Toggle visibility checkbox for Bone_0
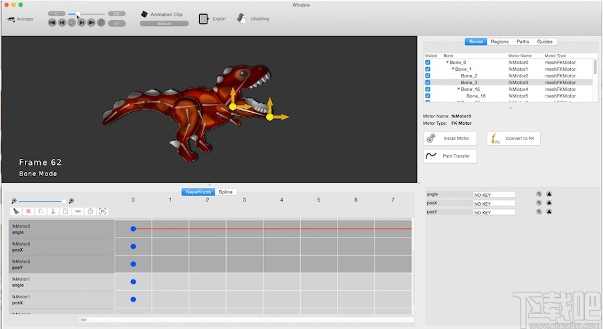The width and height of the screenshot is (603, 329). click(428, 63)
